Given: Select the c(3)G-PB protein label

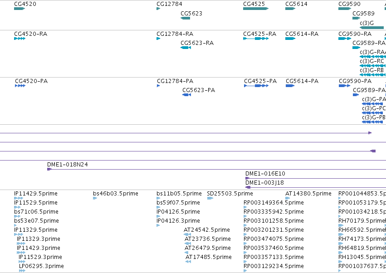Looking at the screenshot, I should point(374,117).
